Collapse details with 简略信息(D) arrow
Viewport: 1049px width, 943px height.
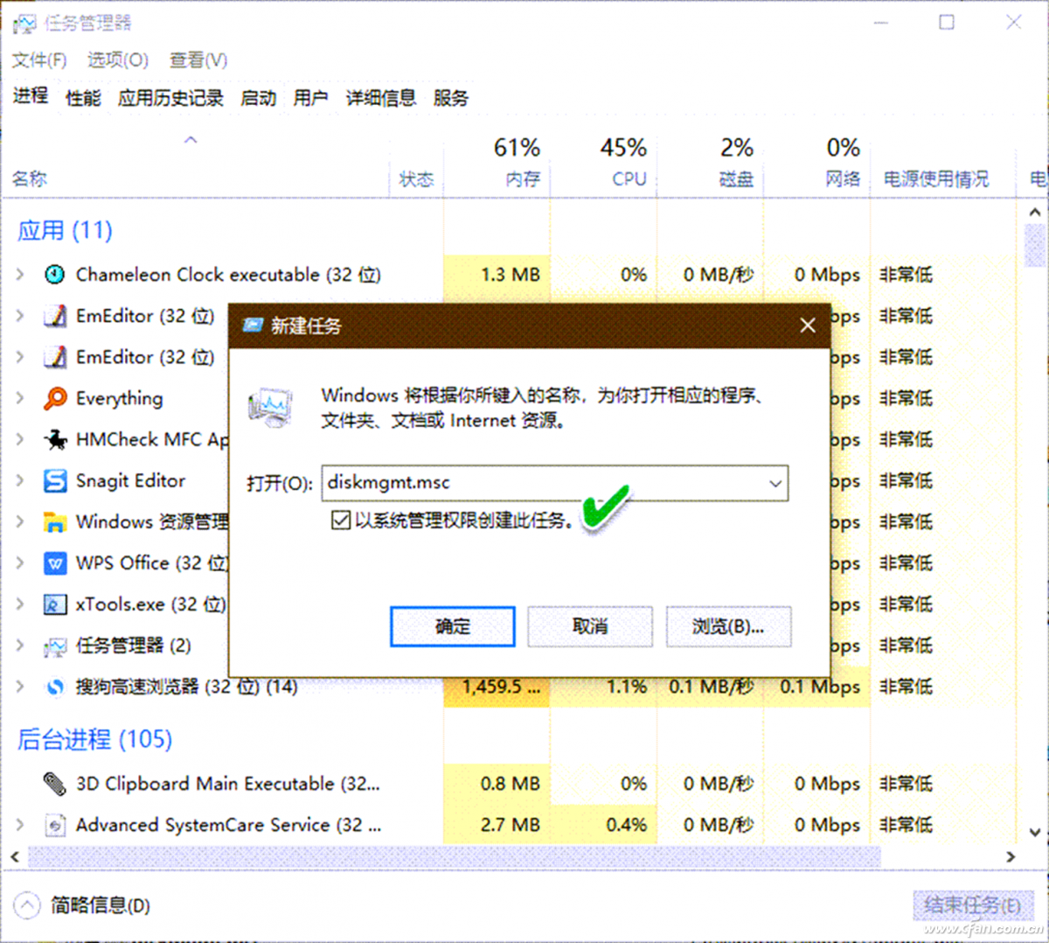[x=27, y=905]
